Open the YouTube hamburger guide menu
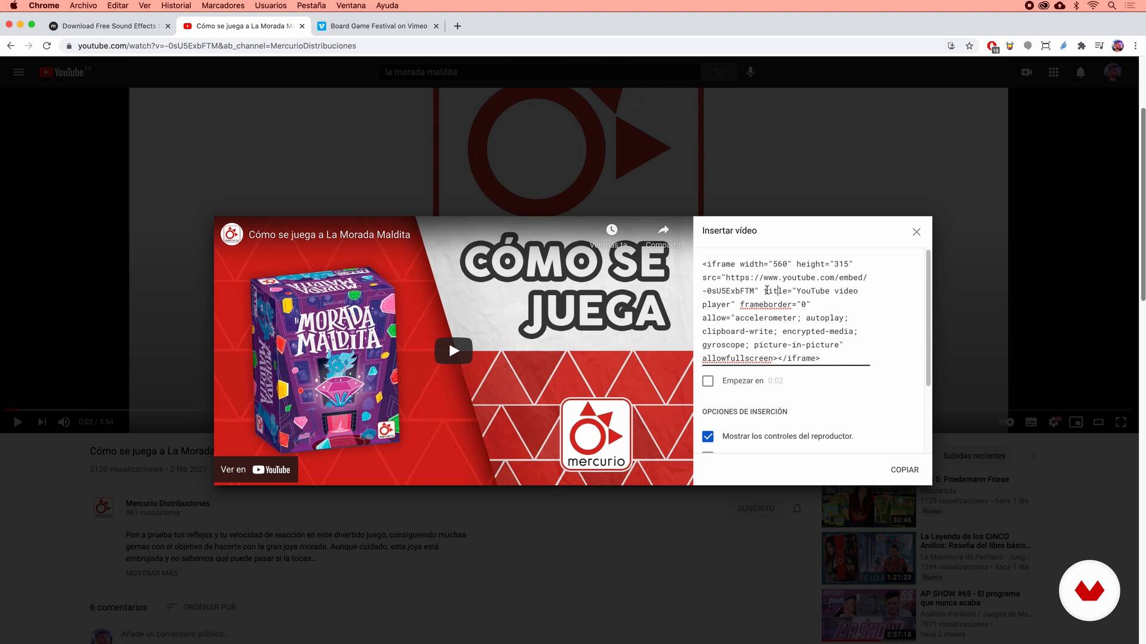This screenshot has width=1146, height=644. coord(19,72)
